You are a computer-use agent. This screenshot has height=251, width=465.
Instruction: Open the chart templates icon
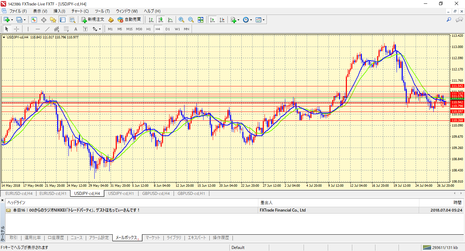click(x=258, y=20)
